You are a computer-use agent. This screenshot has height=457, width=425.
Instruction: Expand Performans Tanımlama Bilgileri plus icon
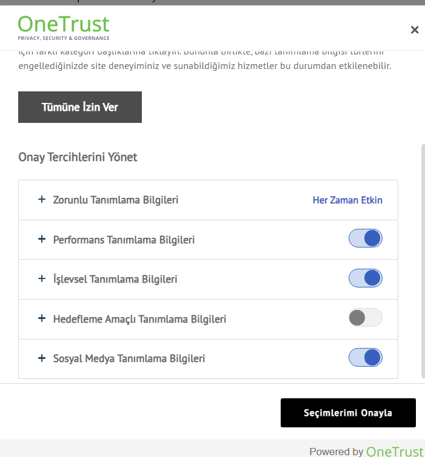click(42, 239)
